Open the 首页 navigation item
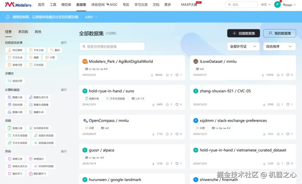The width and height of the screenshot is (302, 184). click(41, 5)
